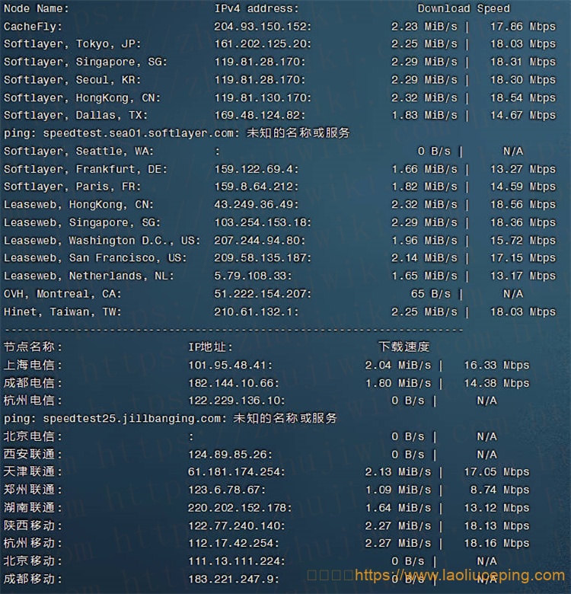Screen dimensions: 571x594
Task: Select "OVH, Montreal, CA:" node name
Action: [62, 294]
